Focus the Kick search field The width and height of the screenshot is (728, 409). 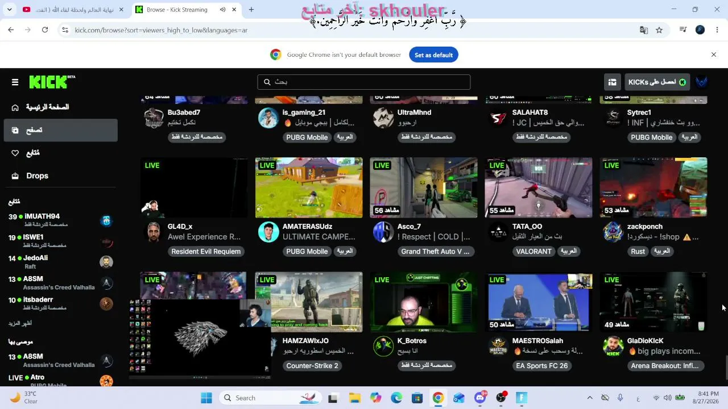click(364, 82)
